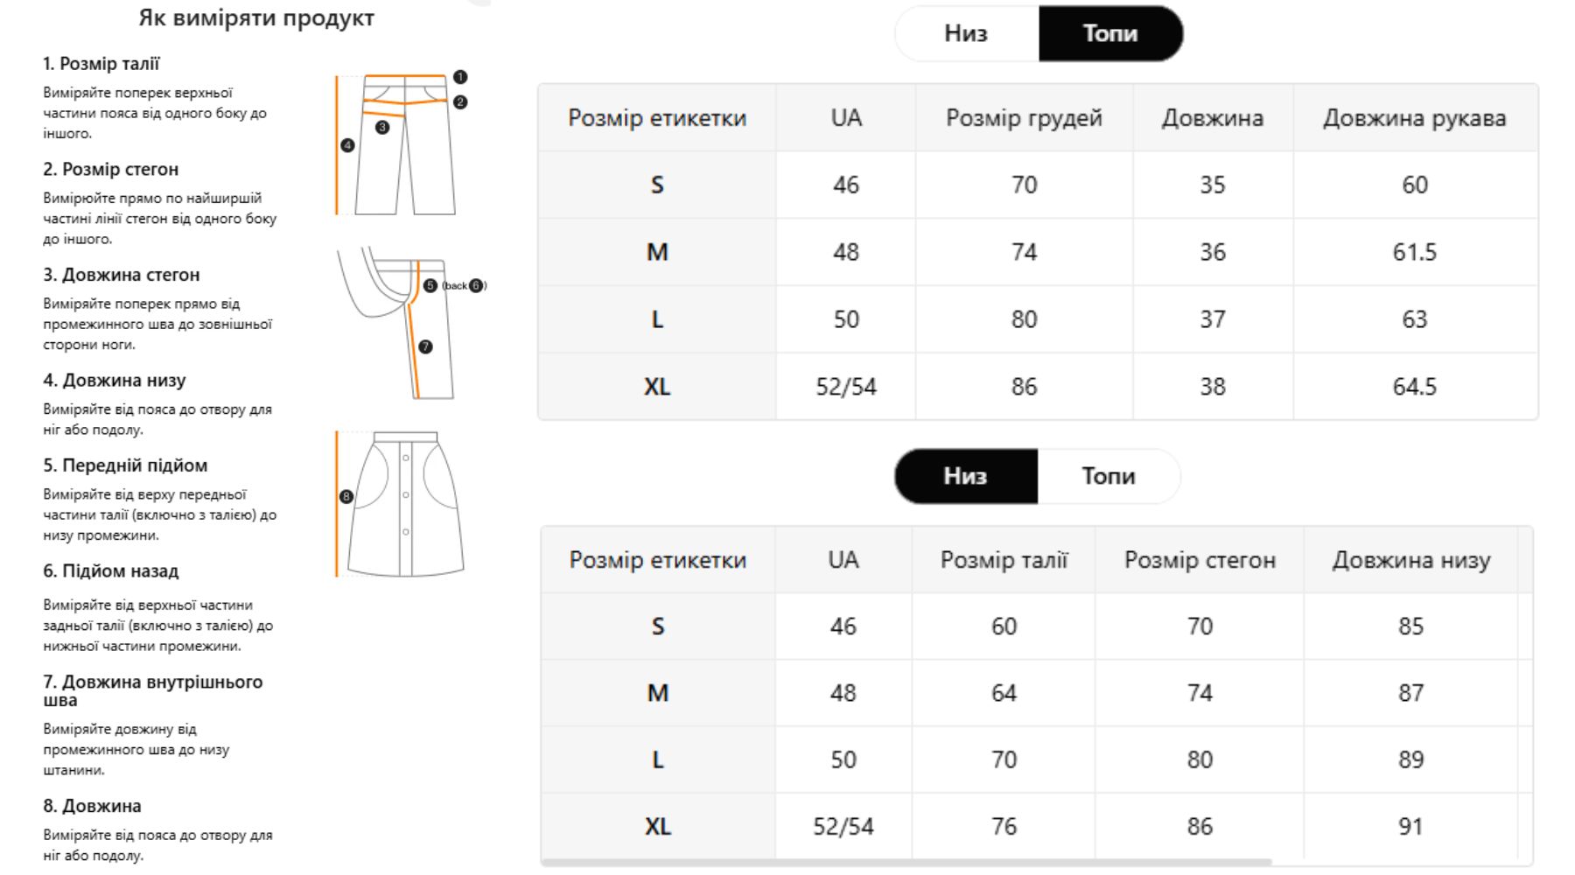Click marker 3 on the thigh line
The height and width of the screenshot is (875, 1575).
(381, 128)
